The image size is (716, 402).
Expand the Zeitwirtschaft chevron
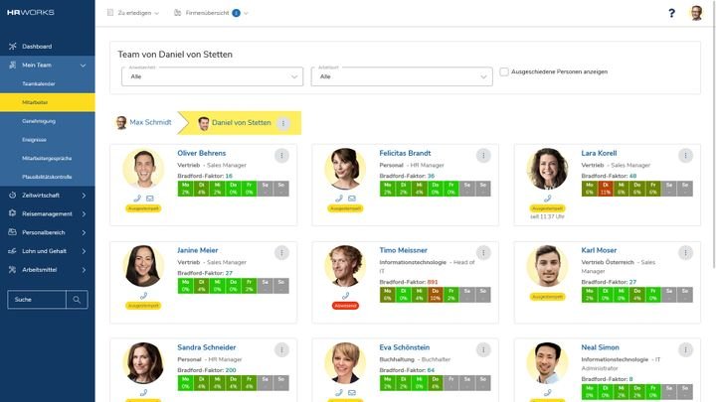[x=84, y=196]
